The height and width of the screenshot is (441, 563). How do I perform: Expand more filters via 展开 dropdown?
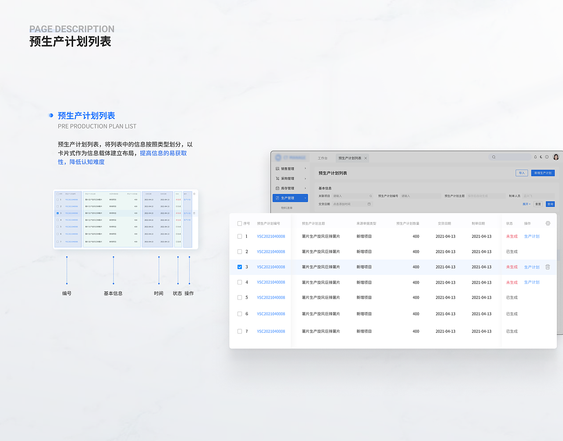pos(525,204)
